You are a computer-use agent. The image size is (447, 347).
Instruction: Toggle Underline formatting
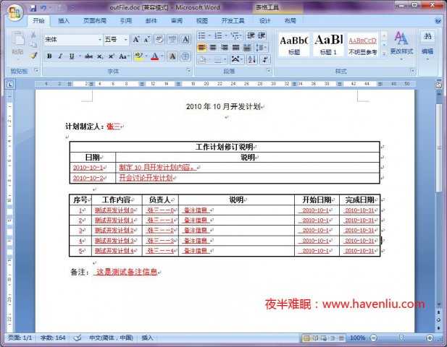pyautogui.click(x=72, y=56)
